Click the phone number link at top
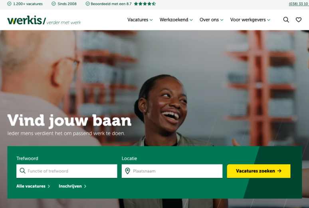Screen dimensions: 309x208 (299, 4)
